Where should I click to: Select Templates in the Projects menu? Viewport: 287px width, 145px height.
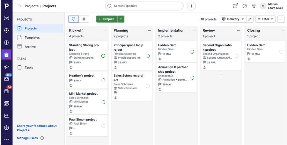pyautogui.click(x=32, y=38)
